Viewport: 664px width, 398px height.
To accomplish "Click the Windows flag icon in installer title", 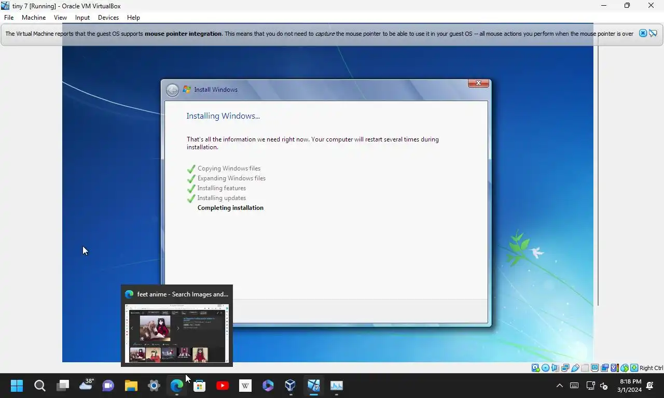I will 187,90.
